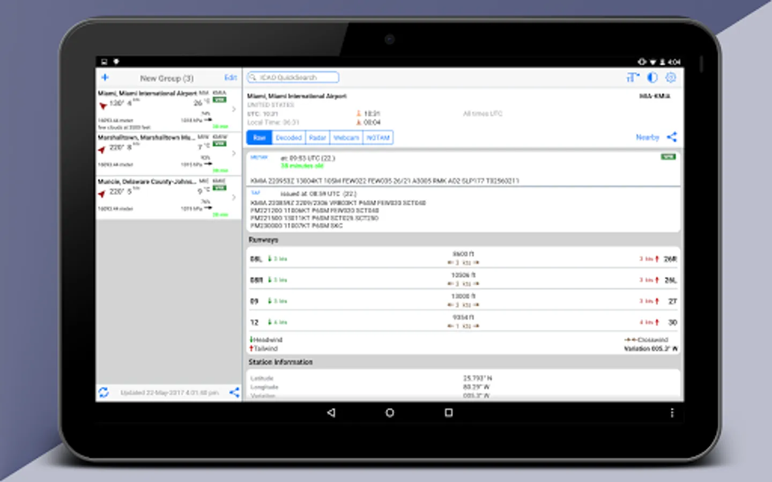
Task: Click the runway 12 label
Action: [254, 322]
